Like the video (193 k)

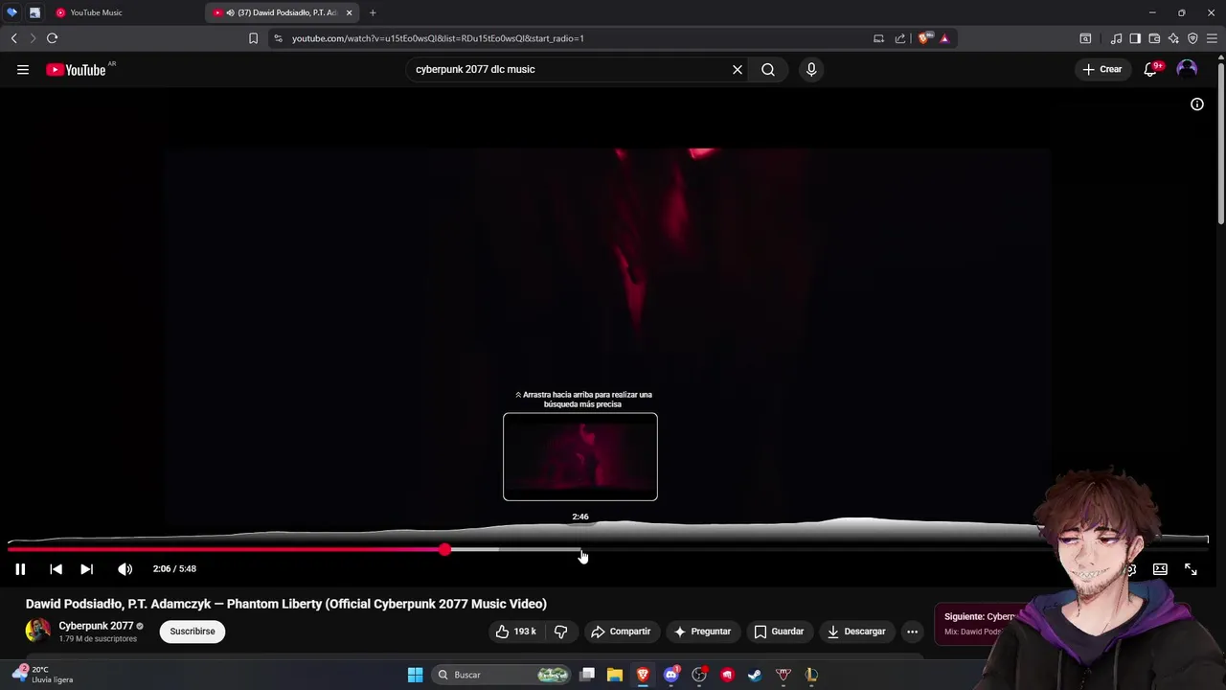pos(515,632)
